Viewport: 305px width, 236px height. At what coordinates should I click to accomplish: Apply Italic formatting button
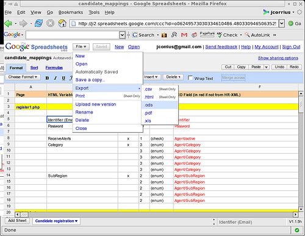(56, 78)
